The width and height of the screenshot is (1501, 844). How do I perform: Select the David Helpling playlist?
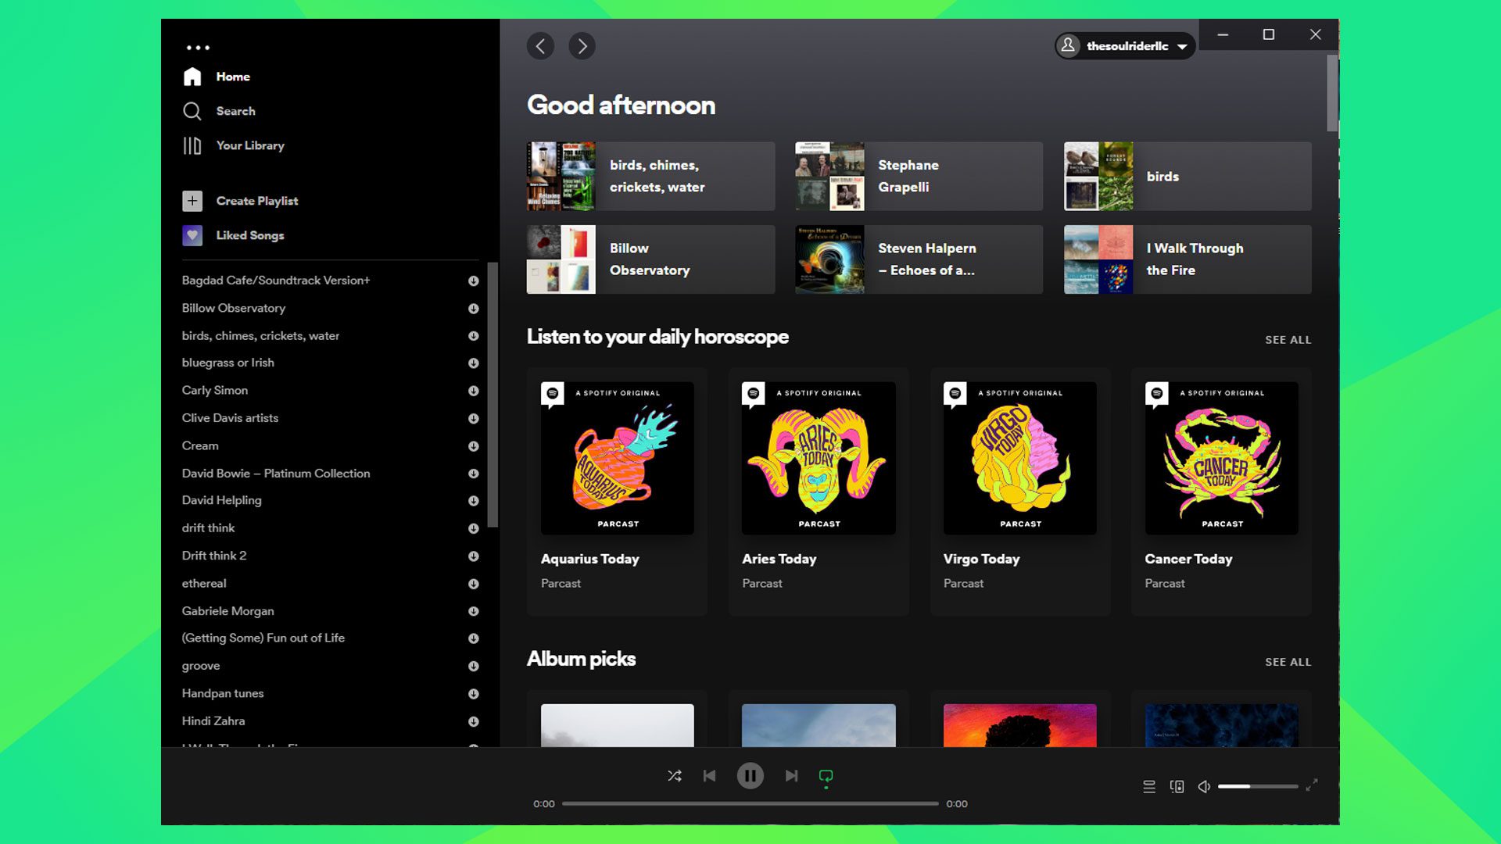pyautogui.click(x=222, y=500)
